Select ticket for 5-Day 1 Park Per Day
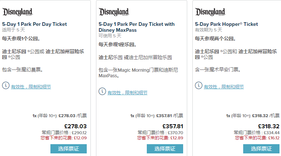The height and width of the screenshot is (156, 281). (69, 149)
